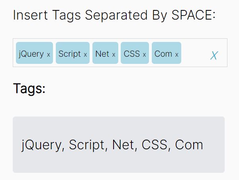Click 'Com' in the output list
The height and width of the screenshot is (180, 239).
click(x=189, y=144)
